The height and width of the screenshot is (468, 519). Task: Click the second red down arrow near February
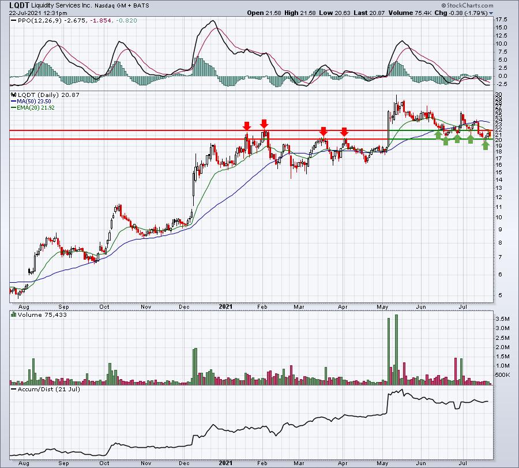tap(264, 124)
